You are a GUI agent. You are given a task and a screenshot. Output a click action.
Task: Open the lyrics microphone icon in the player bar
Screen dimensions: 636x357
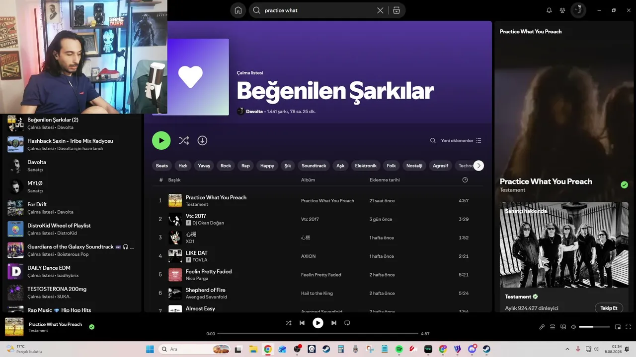click(542, 327)
